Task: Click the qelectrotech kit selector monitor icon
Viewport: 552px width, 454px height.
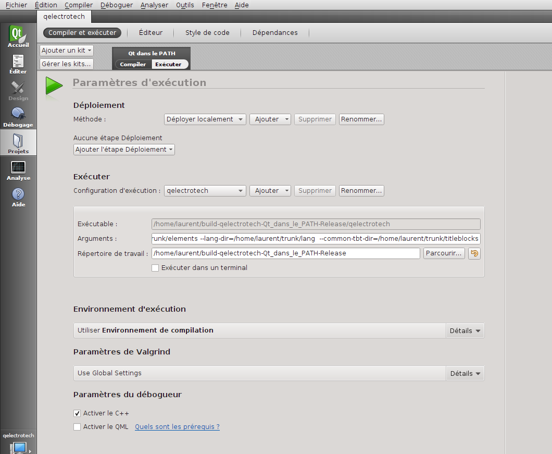Action: coord(18,448)
